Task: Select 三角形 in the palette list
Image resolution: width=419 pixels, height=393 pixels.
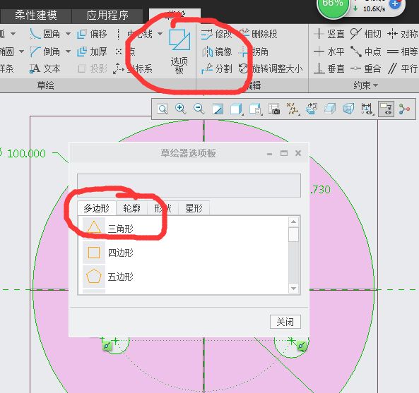Action: 183,229
